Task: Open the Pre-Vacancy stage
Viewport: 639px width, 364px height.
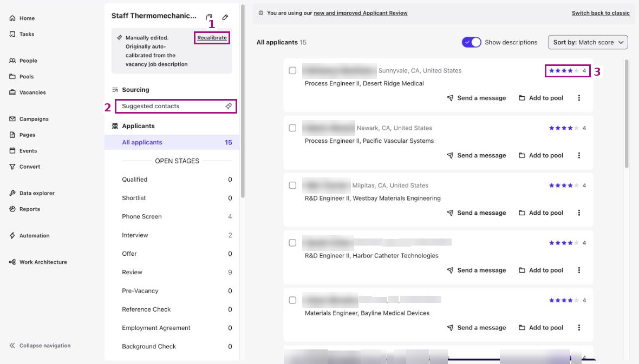Action: (177, 291)
